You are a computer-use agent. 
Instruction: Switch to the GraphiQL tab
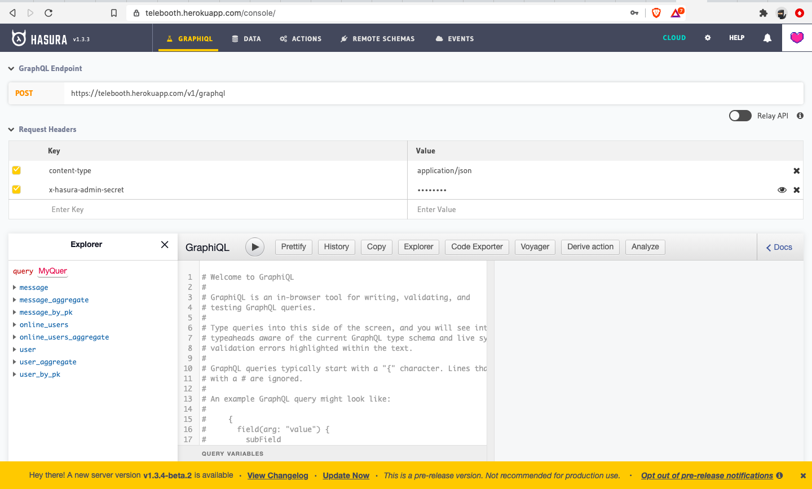click(189, 39)
